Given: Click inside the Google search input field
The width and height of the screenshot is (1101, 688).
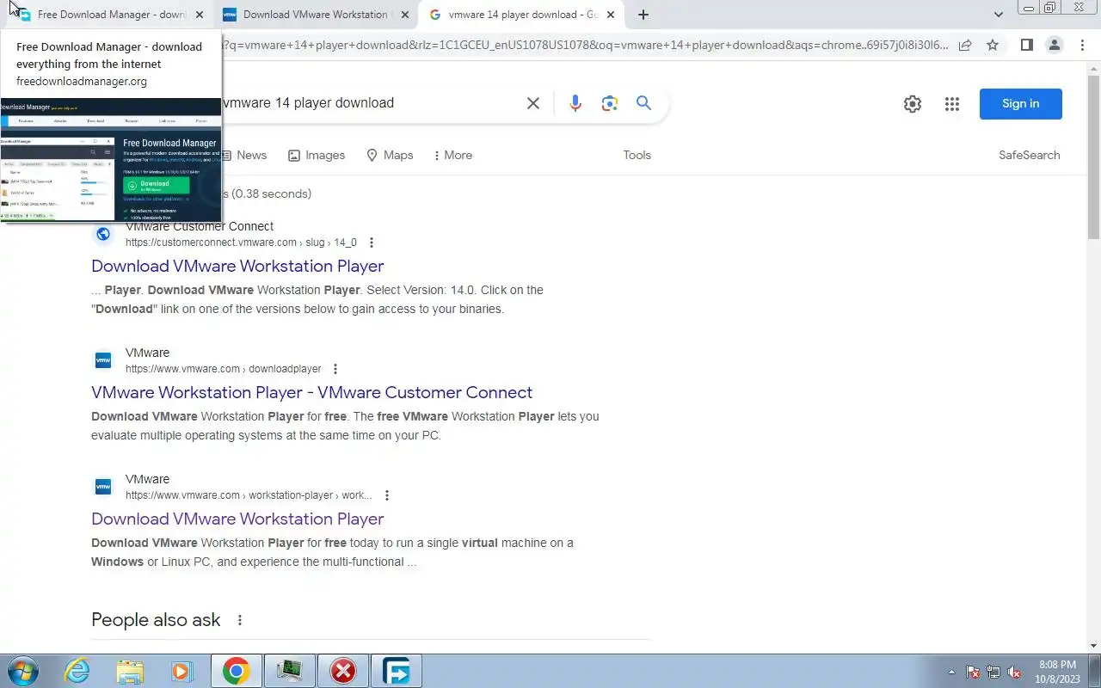Looking at the screenshot, I should coord(370,103).
